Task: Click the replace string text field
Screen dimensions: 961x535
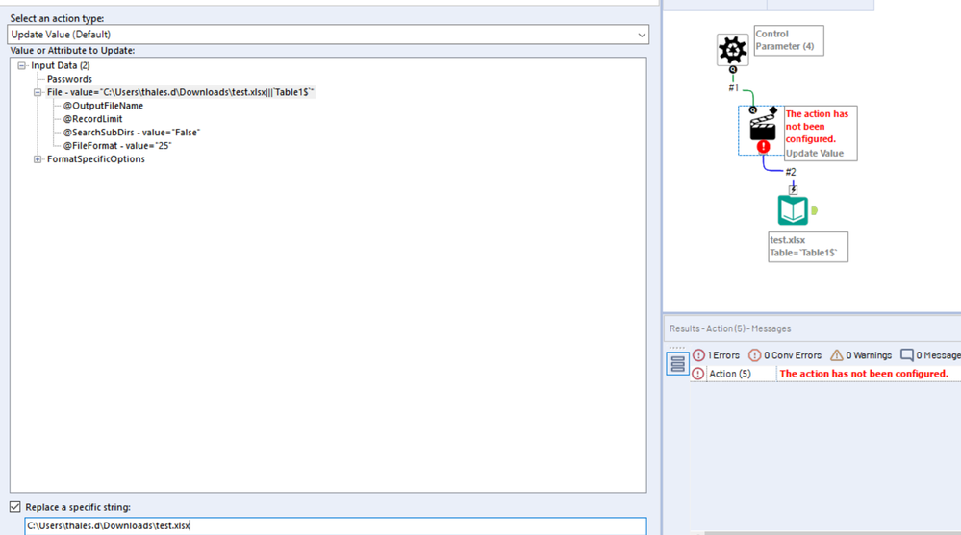Action: (336, 525)
